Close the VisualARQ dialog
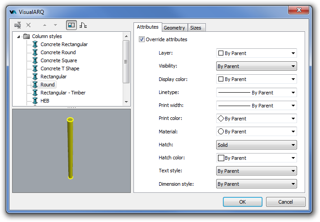 (x=298, y=10)
